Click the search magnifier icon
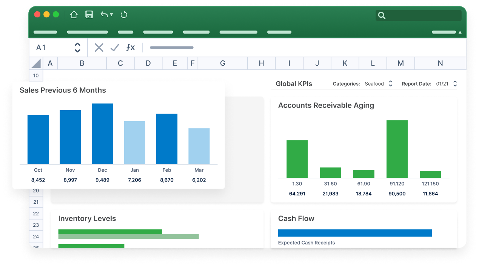This screenshot has width=479, height=266. [382, 15]
